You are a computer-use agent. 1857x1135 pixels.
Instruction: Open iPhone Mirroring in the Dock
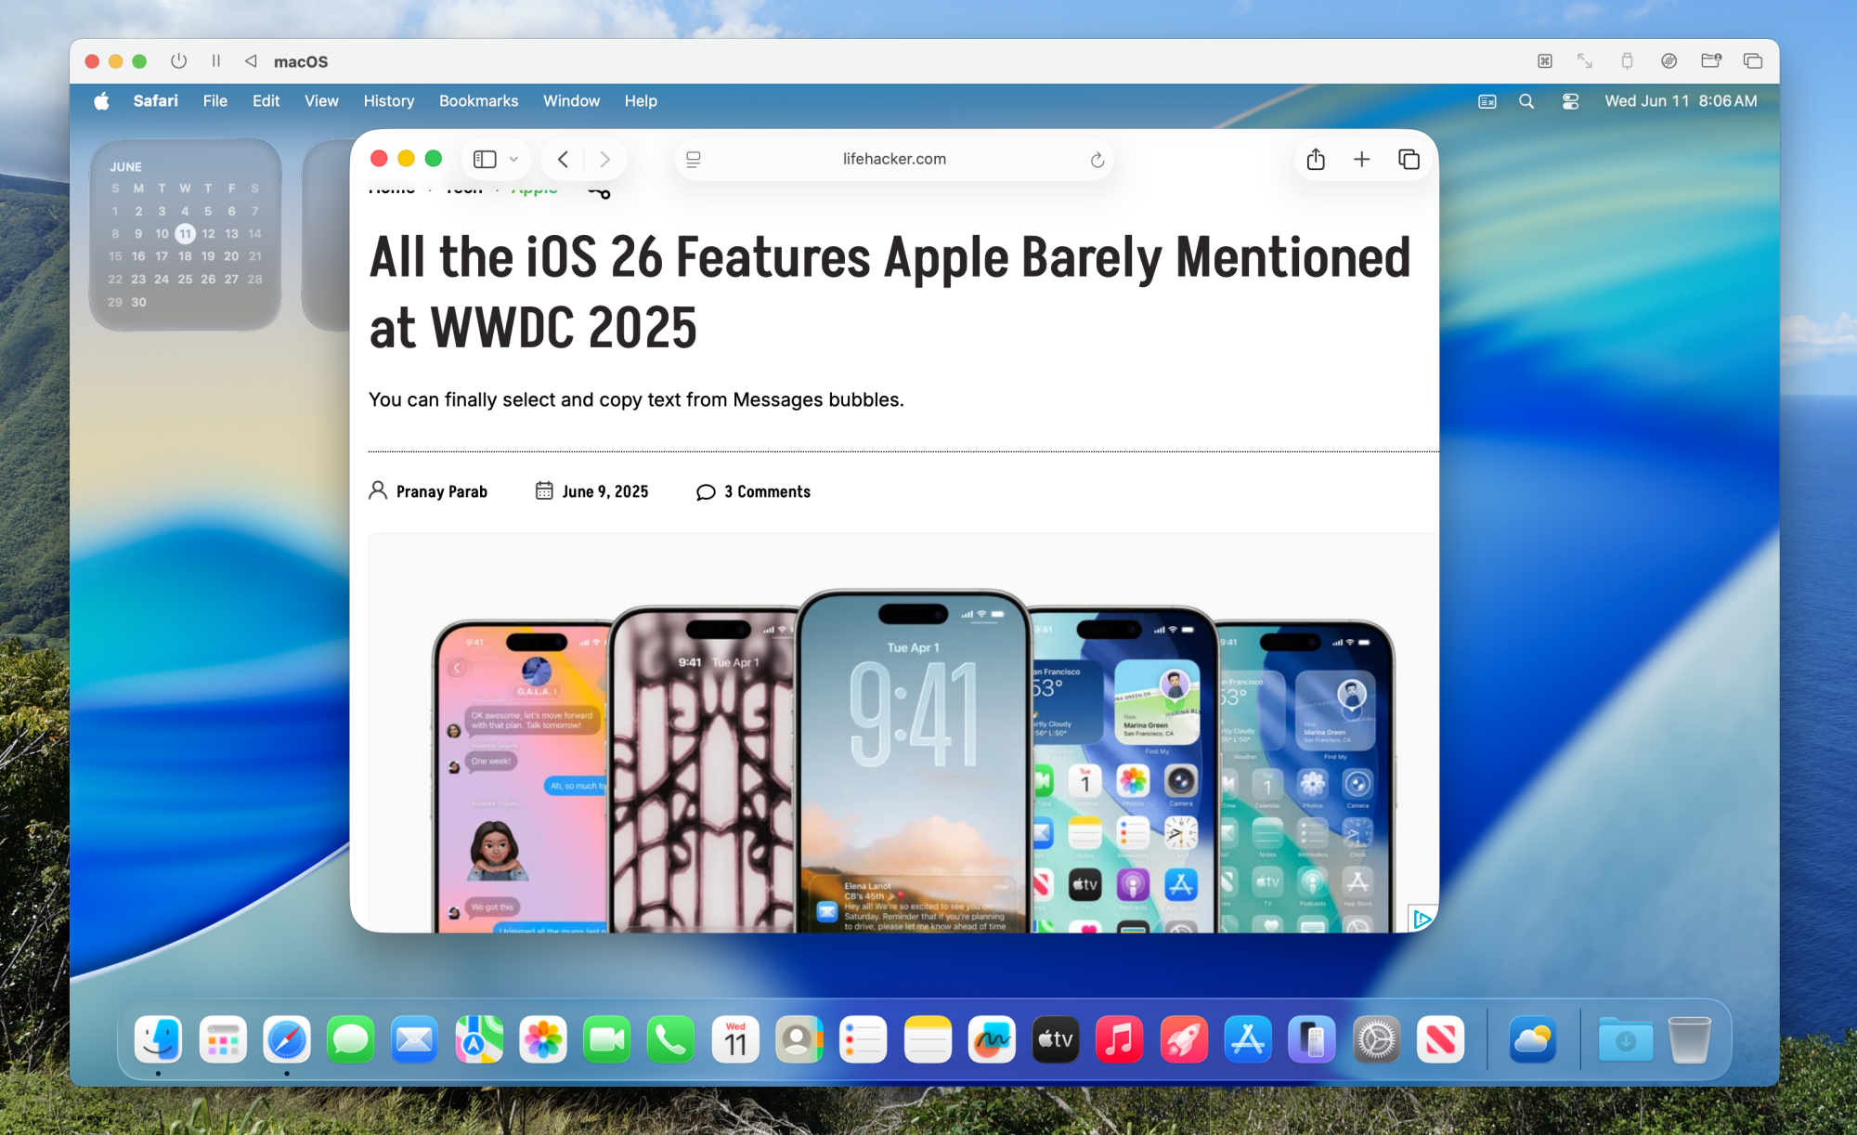click(1312, 1039)
